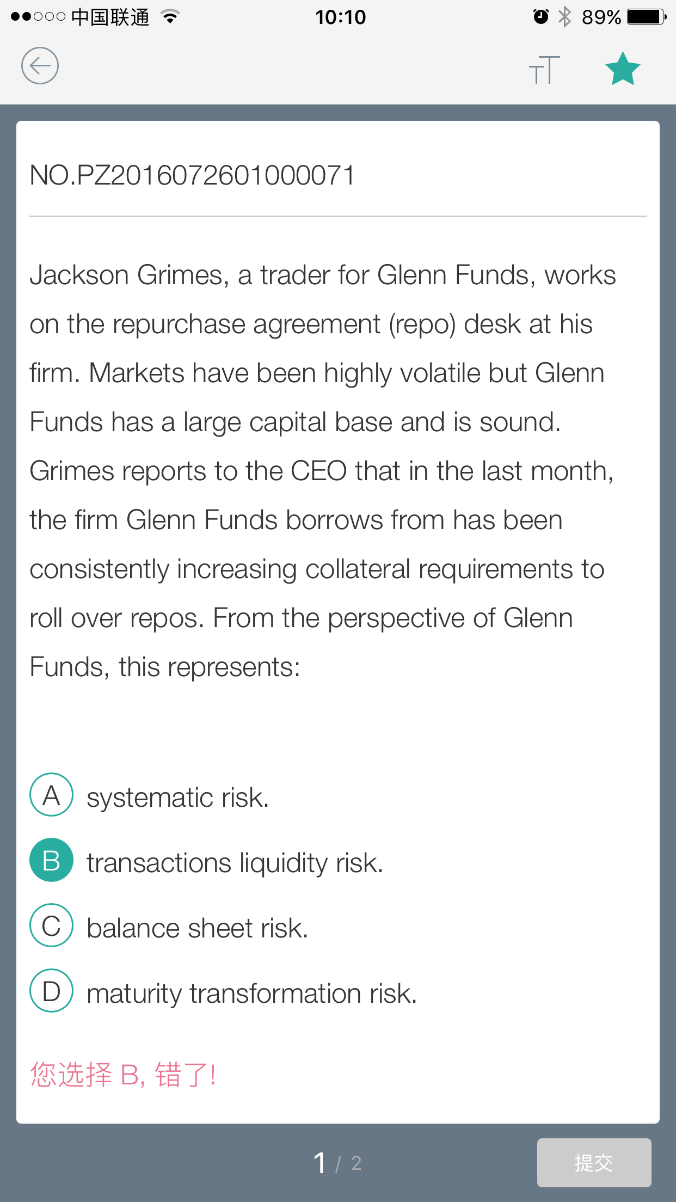This screenshot has width=676, height=1202.
Task: Select option A circle
Action: pyautogui.click(x=51, y=795)
